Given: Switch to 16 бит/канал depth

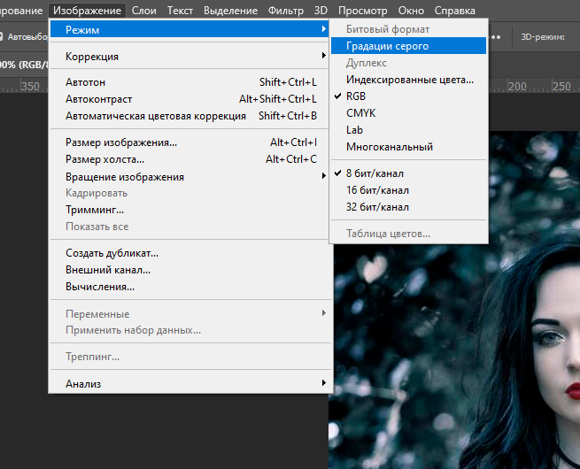Looking at the screenshot, I should pyautogui.click(x=377, y=190).
